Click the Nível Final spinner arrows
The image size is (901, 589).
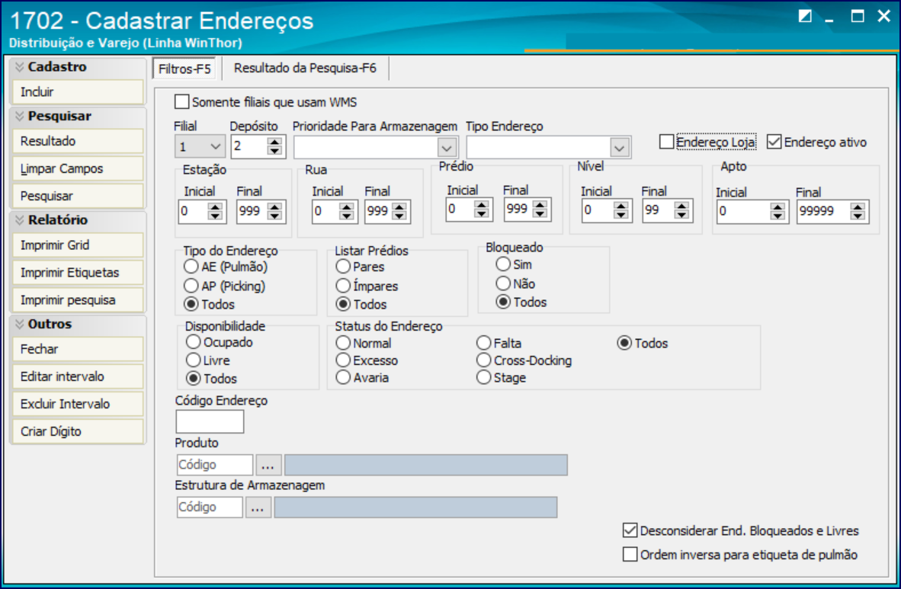coord(681,211)
